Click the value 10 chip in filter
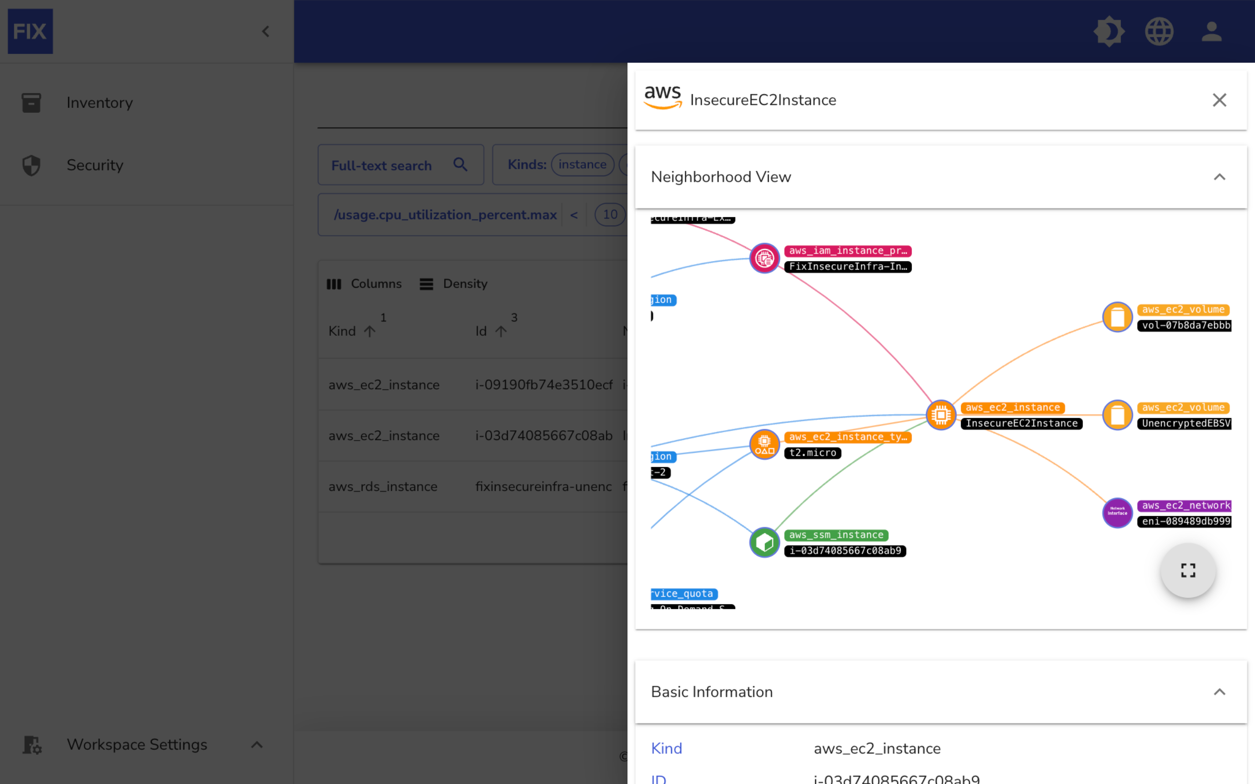The width and height of the screenshot is (1255, 784). coord(610,215)
